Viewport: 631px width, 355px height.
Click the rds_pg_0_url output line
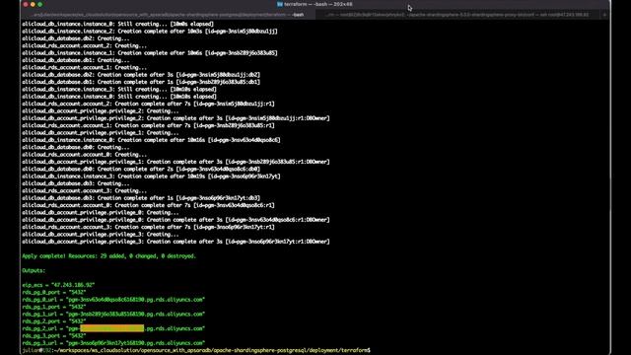(113, 300)
